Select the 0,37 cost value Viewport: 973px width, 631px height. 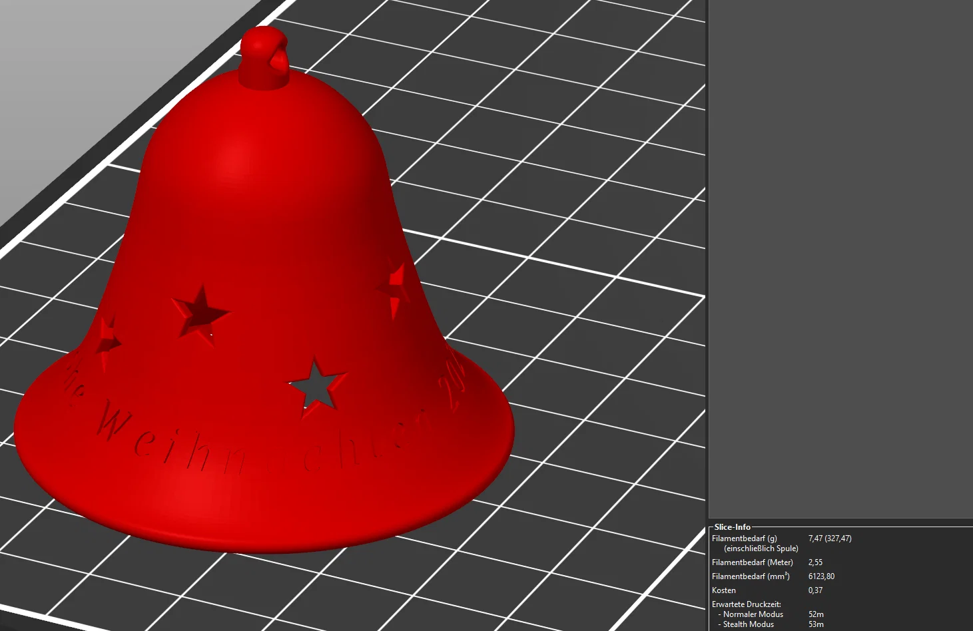coord(816,590)
